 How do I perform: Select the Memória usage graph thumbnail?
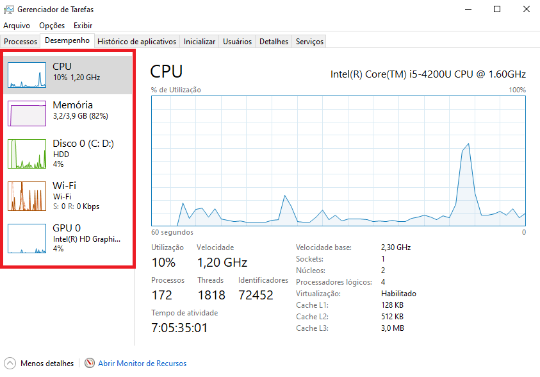(27, 113)
